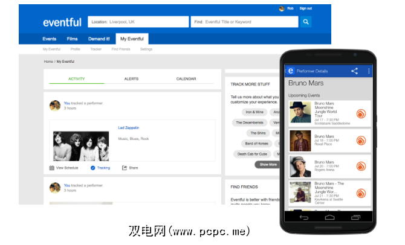Open the Demand it! menu

[99, 39]
